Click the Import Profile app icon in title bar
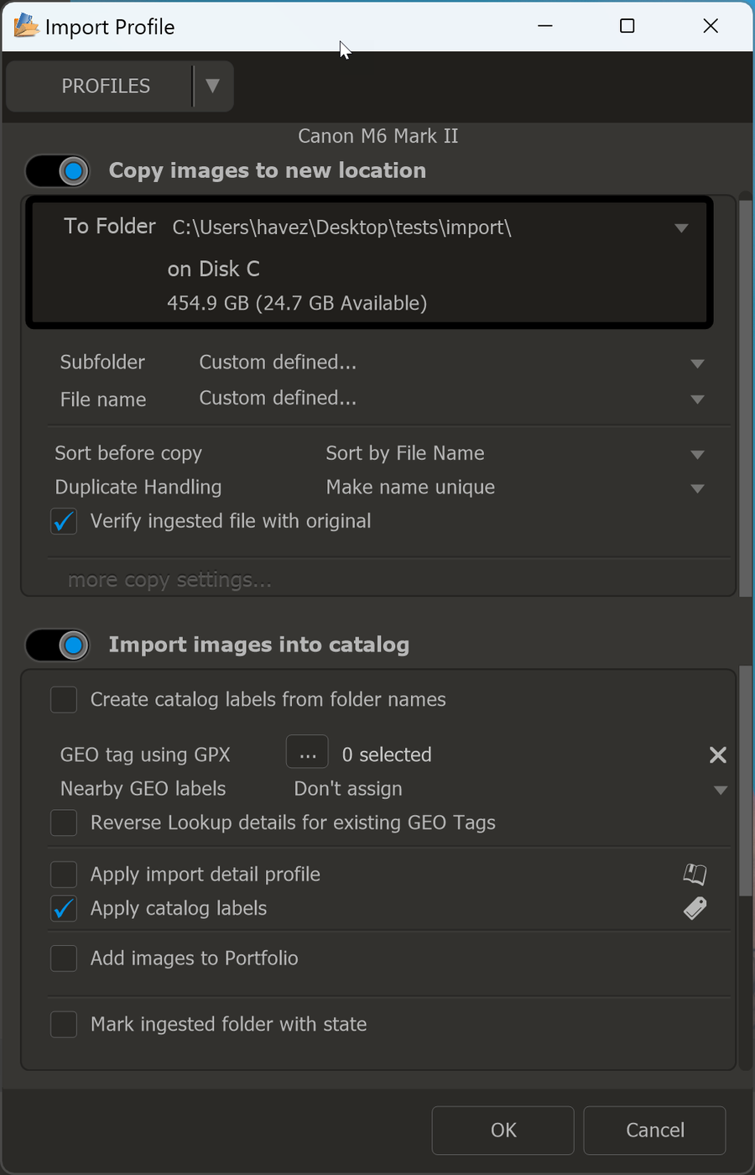Viewport: 755px width, 1175px height. pos(26,26)
